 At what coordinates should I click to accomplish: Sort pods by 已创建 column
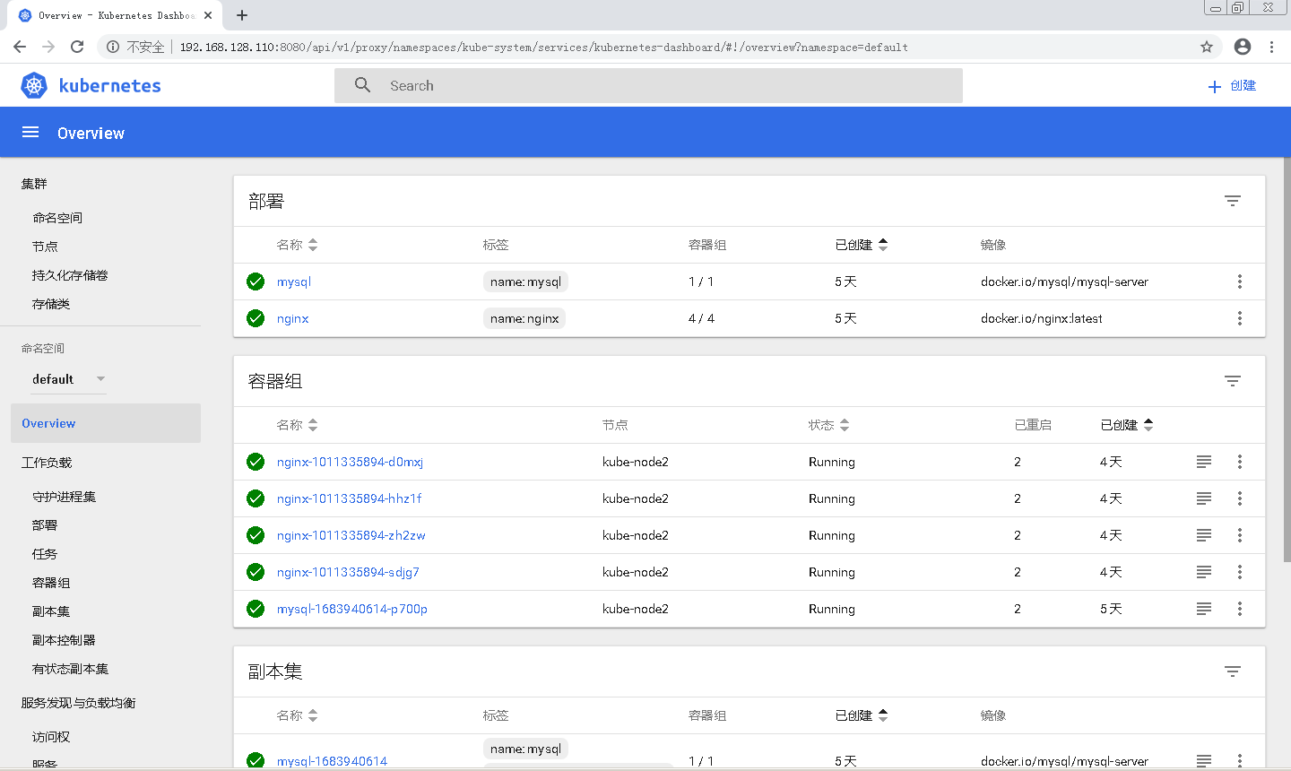click(1127, 425)
